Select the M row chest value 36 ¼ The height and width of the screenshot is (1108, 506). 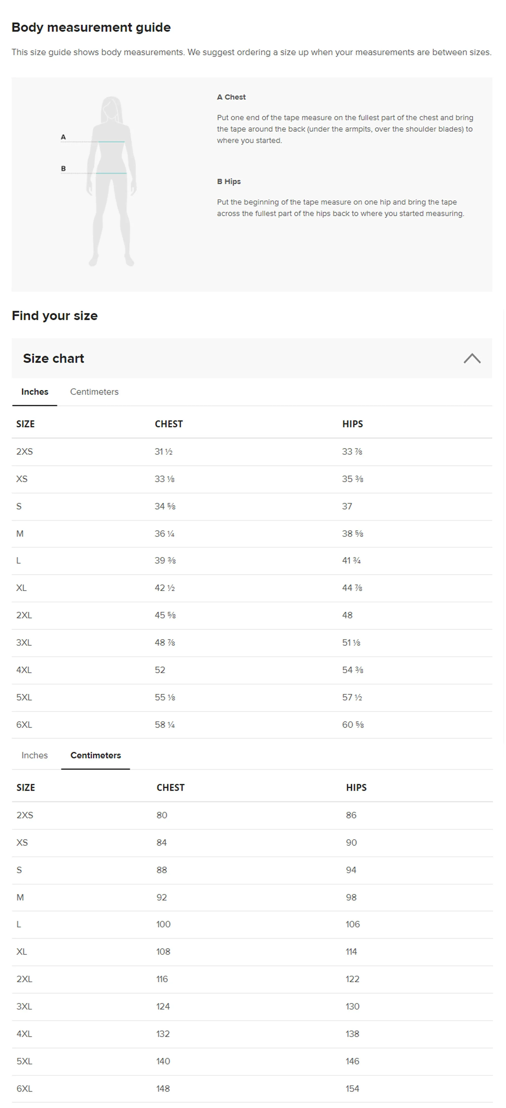click(165, 534)
